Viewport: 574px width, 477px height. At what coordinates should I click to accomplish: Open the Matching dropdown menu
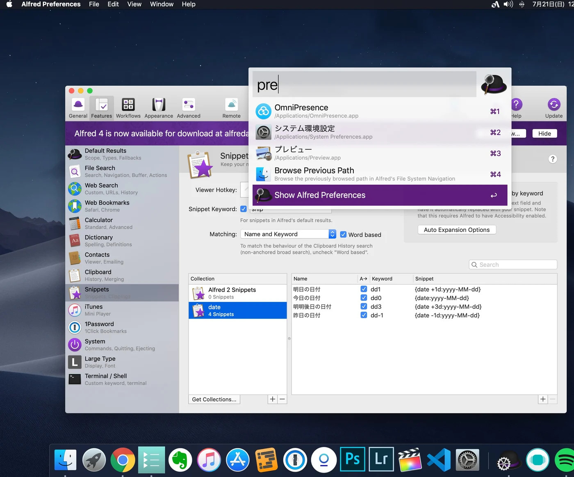[x=289, y=234]
